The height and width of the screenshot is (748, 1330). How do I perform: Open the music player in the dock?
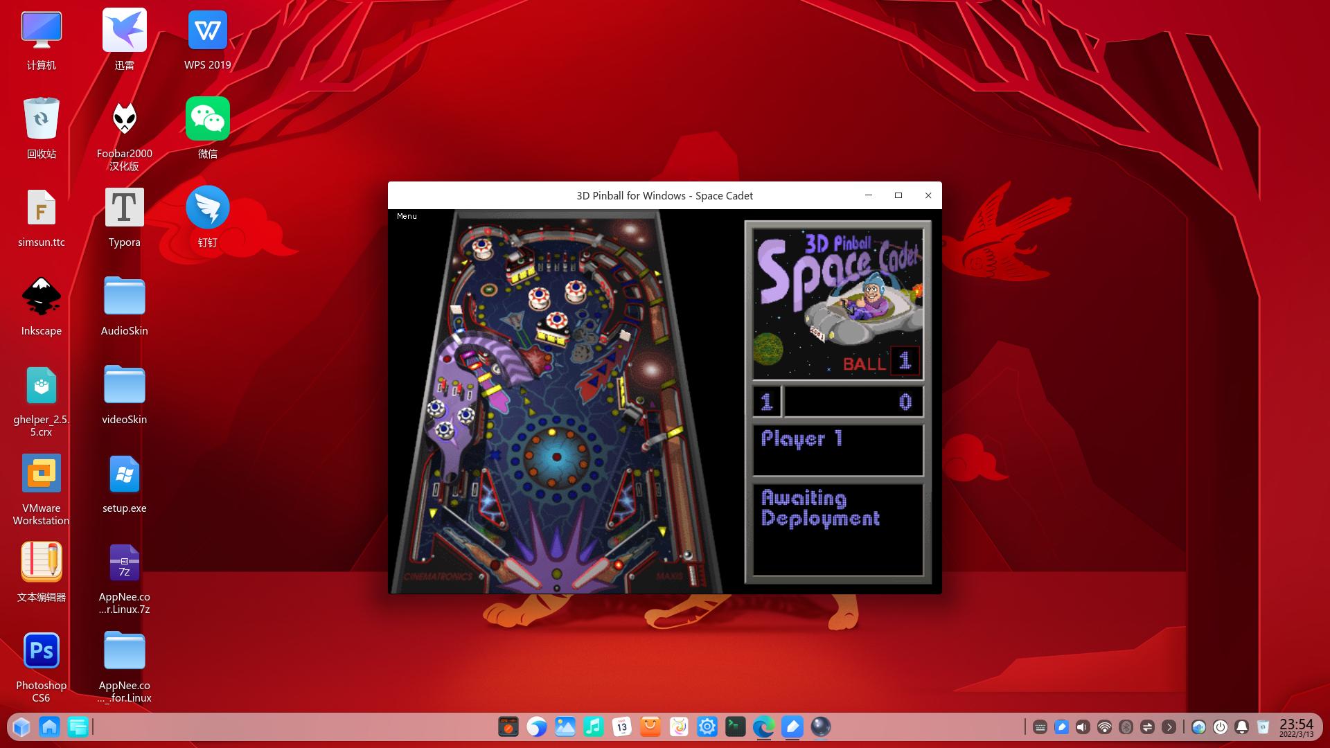pyautogui.click(x=593, y=727)
